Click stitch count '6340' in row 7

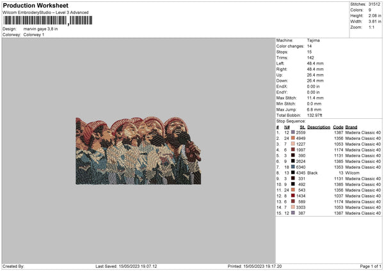point(301,167)
